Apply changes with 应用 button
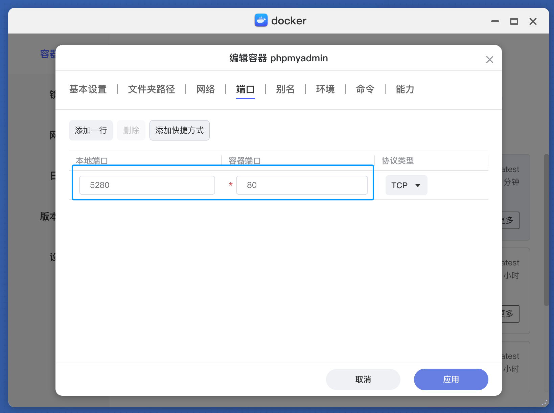The width and height of the screenshot is (554, 413). pos(451,379)
